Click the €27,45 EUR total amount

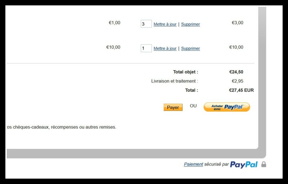241,90
